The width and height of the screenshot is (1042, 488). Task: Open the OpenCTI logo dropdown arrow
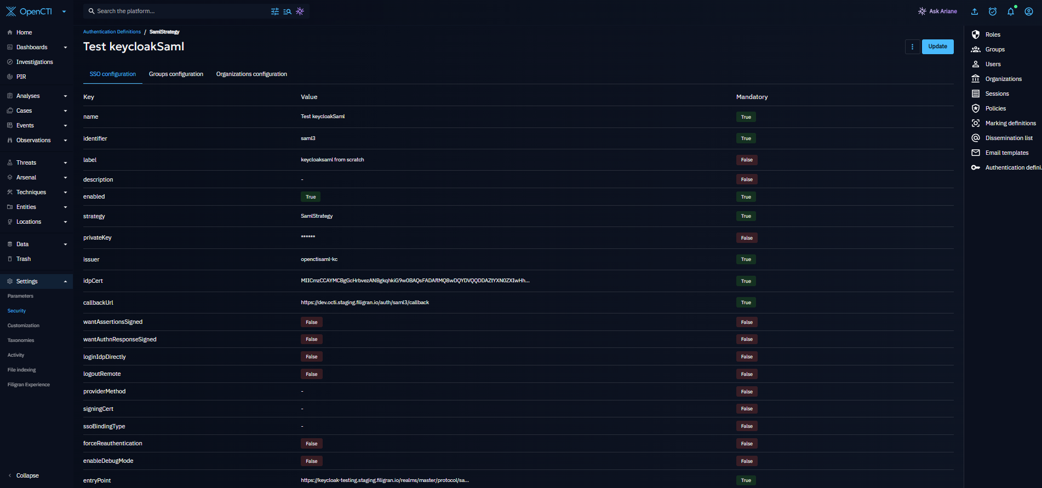[64, 11]
